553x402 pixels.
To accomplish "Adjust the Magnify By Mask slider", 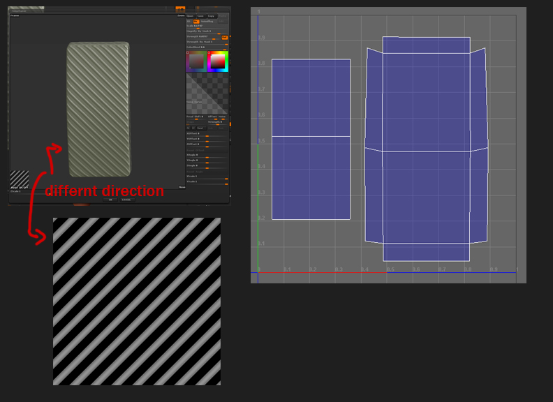I will (207, 32).
